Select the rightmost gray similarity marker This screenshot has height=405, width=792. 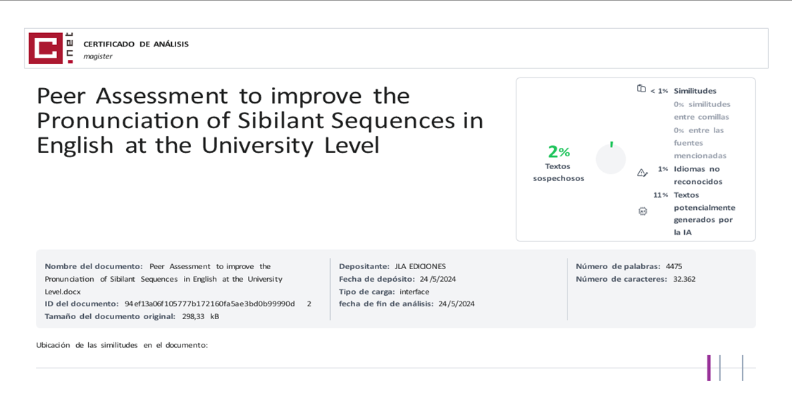742,368
